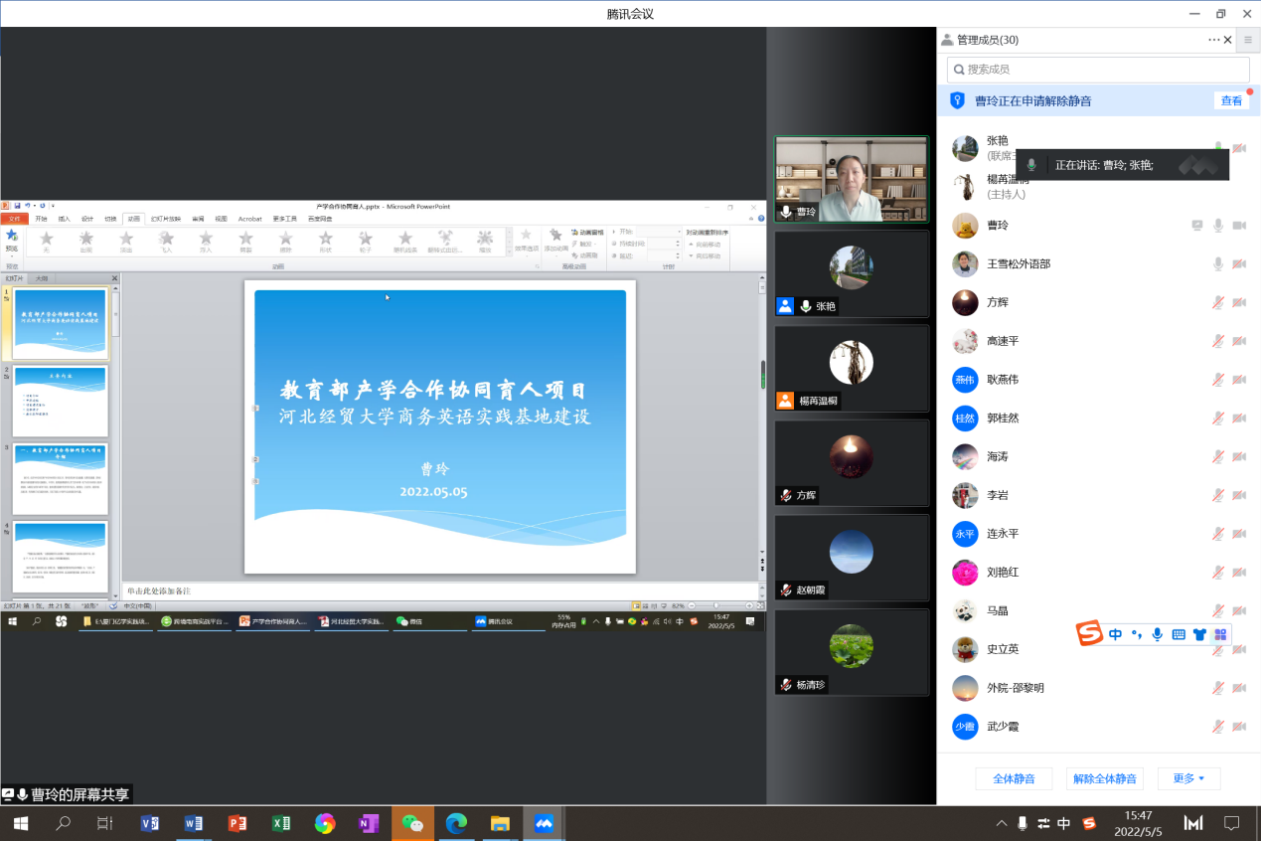Close the member management panel
Viewport: 1261px width, 841px height.
click(1228, 40)
